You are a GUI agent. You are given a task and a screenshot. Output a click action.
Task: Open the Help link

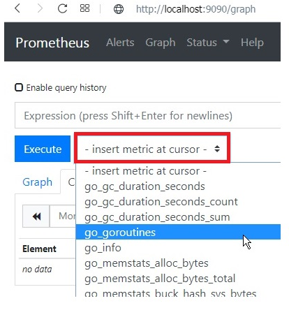(x=252, y=43)
